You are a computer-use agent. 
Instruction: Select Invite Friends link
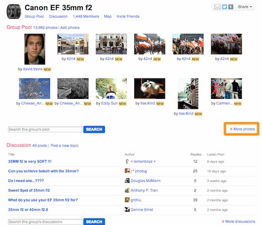pos(128,16)
